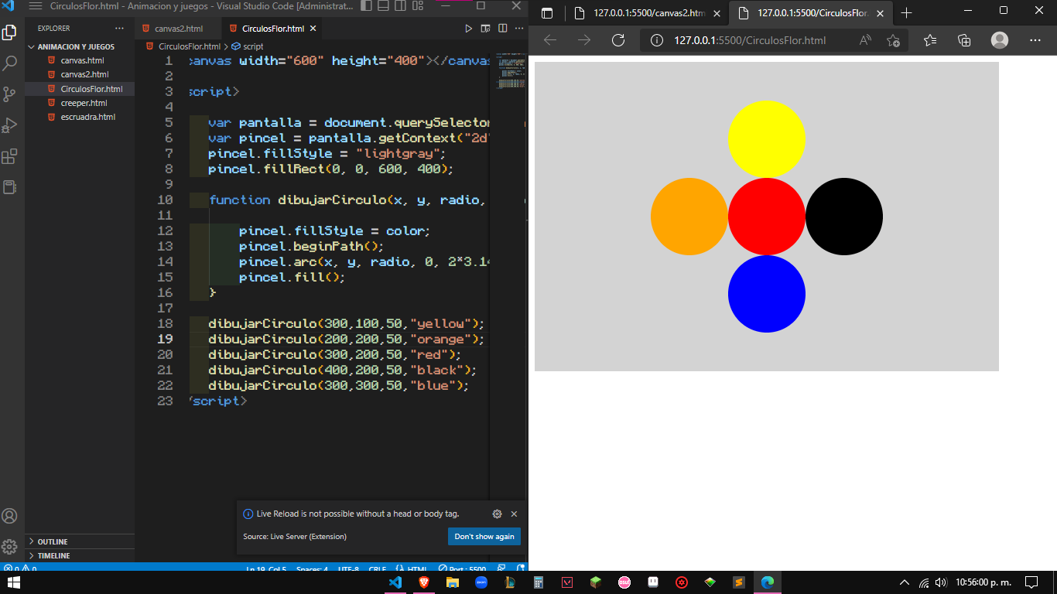
Task: Toggle secondary sidebar layout in title bar
Action: 401,6
